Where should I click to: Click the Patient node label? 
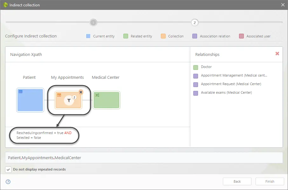tap(29, 78)
